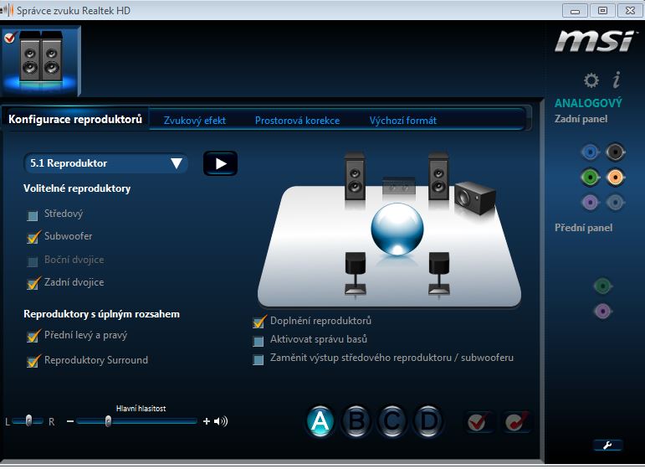The width and height of the screenshot is (645, 469).
Task: Mute audio with the speaker volume icon
Action: [x=221, y=421]
